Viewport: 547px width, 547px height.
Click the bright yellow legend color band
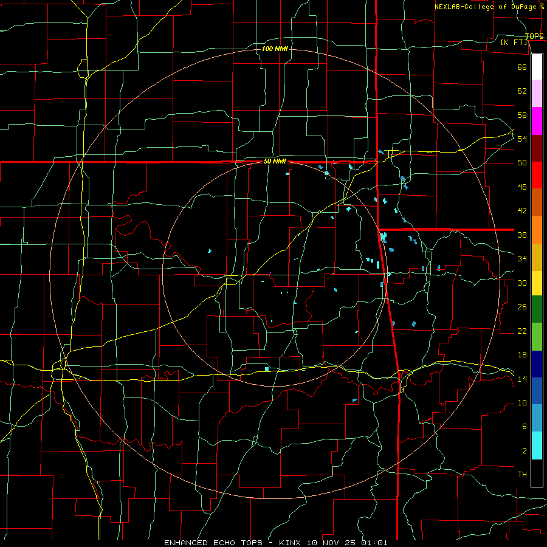537,283
